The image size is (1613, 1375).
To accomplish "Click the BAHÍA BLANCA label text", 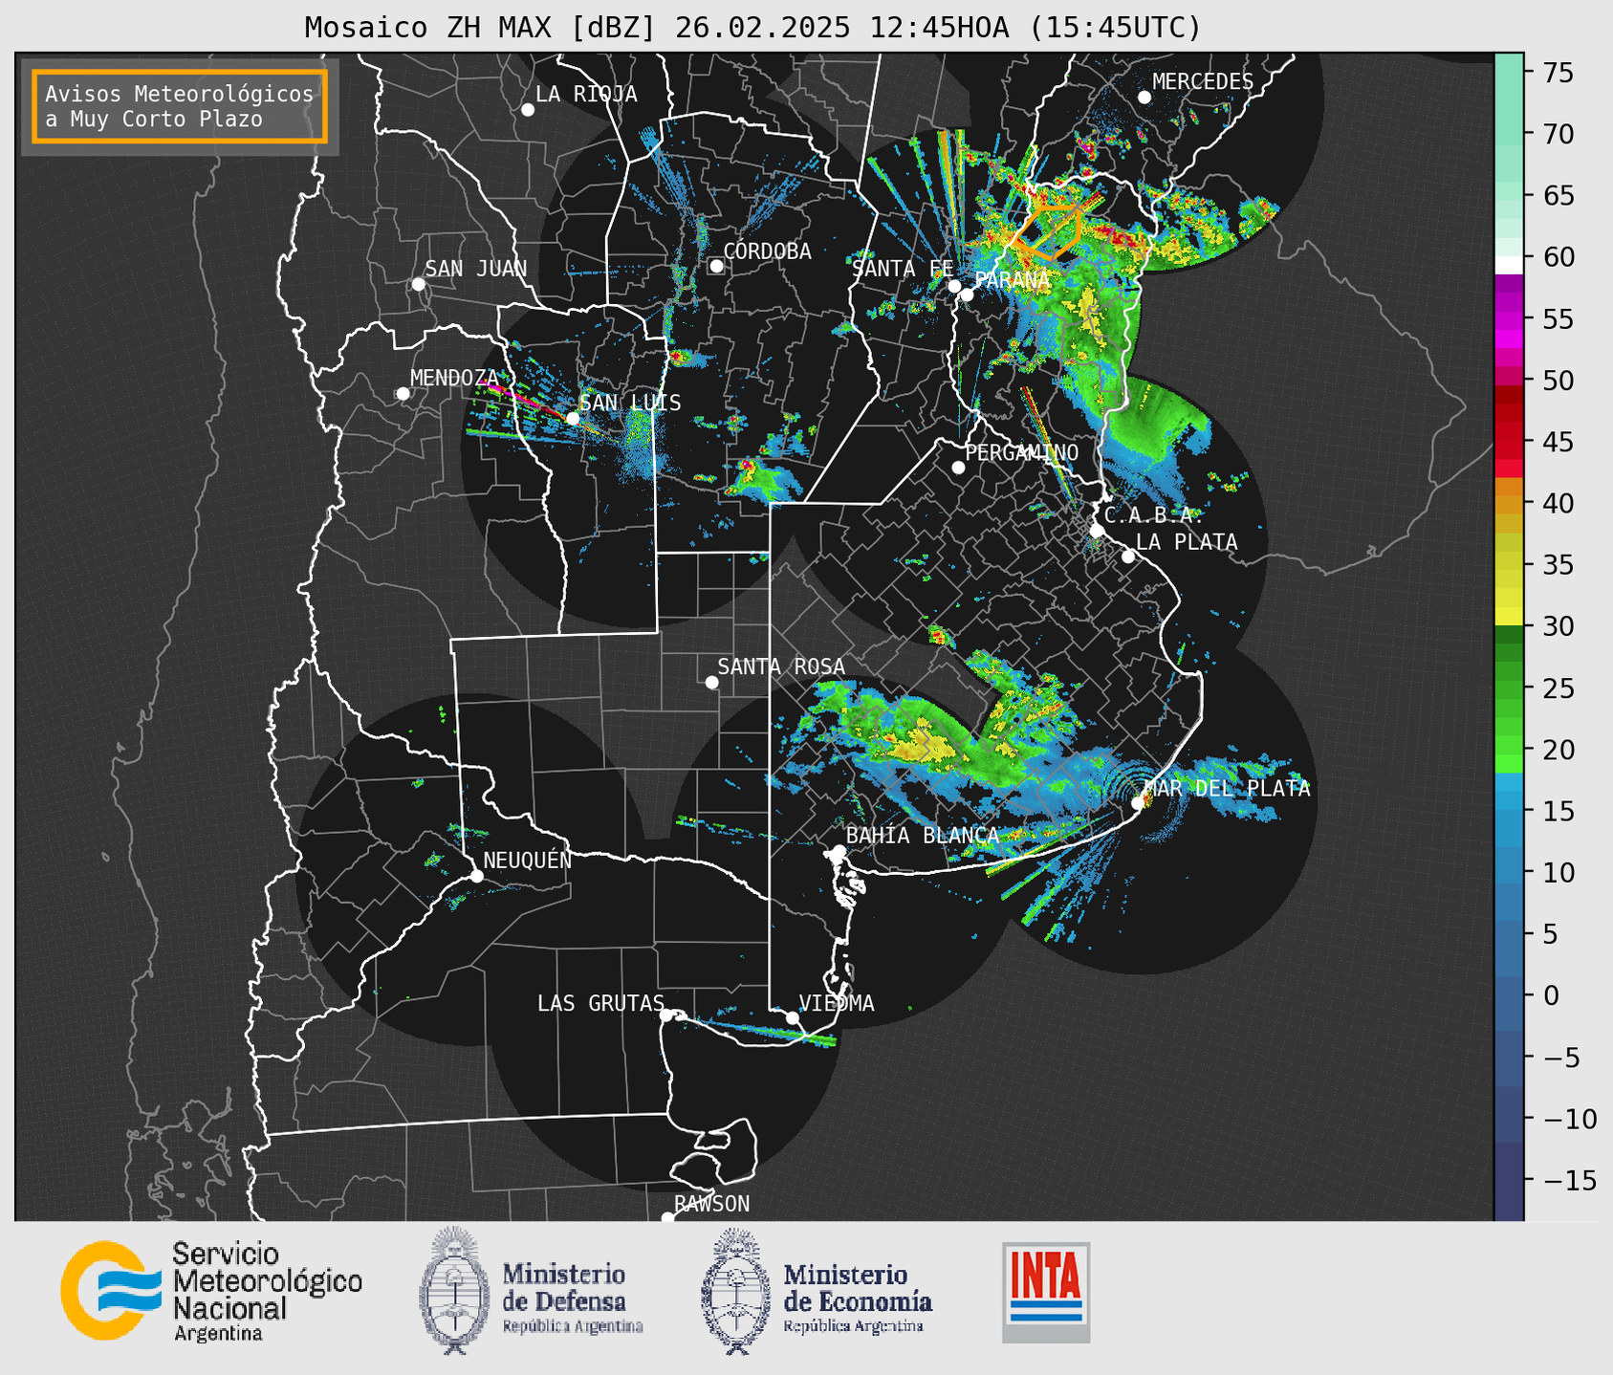I will tap(923, 836).
